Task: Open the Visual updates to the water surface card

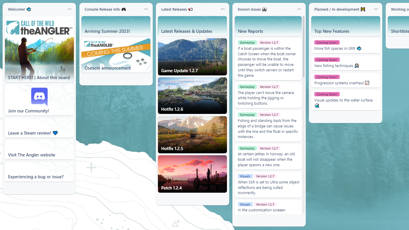Action: [x=346, y=100]
